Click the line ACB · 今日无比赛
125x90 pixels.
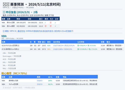(x=9, y=59)
